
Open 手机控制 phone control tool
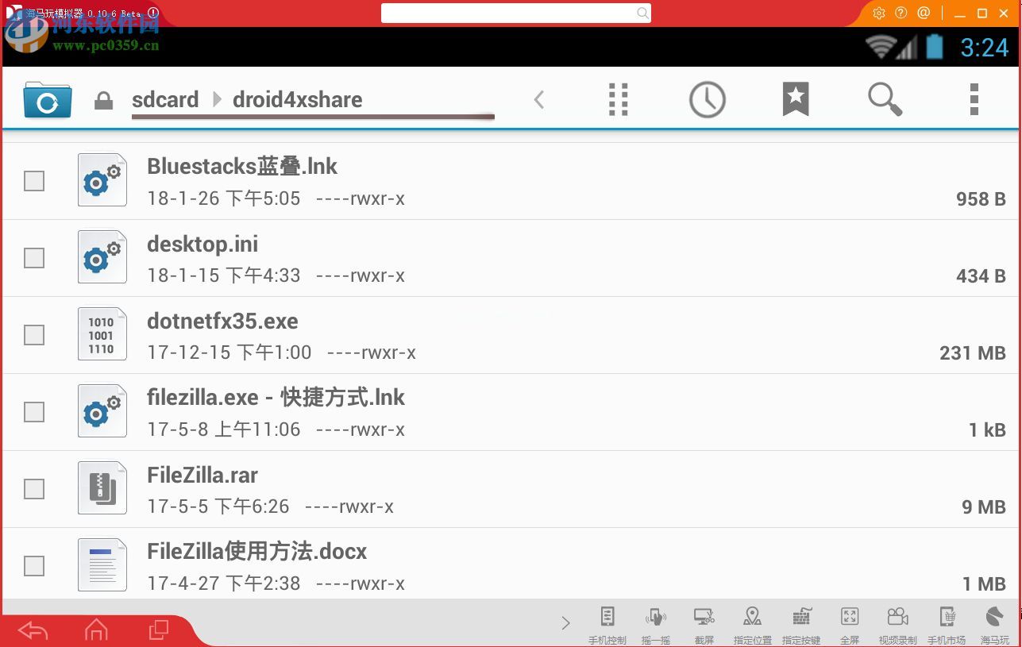pyautogui.click(x=607, y=626)
